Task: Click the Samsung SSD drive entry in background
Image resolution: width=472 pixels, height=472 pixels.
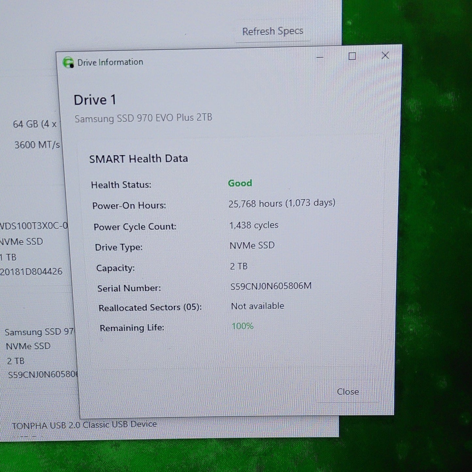Action: (39, 332)
